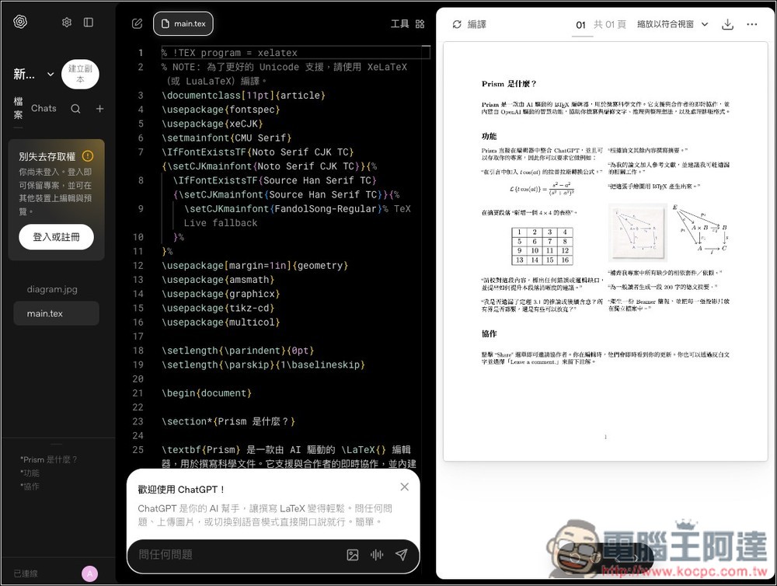The image size is (777, 586).
Task: Click line 3 documentclass code
Action: pos(243,95)
